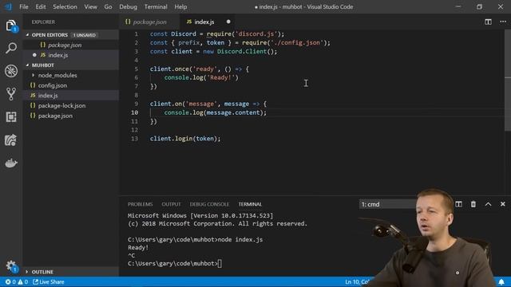
Task: Kill terminal with trash icon
Action: [473, 204]
